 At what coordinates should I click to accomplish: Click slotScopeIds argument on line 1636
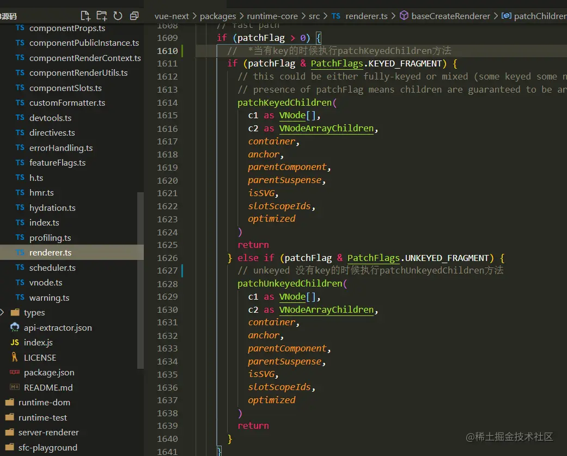tap(279, 387)
